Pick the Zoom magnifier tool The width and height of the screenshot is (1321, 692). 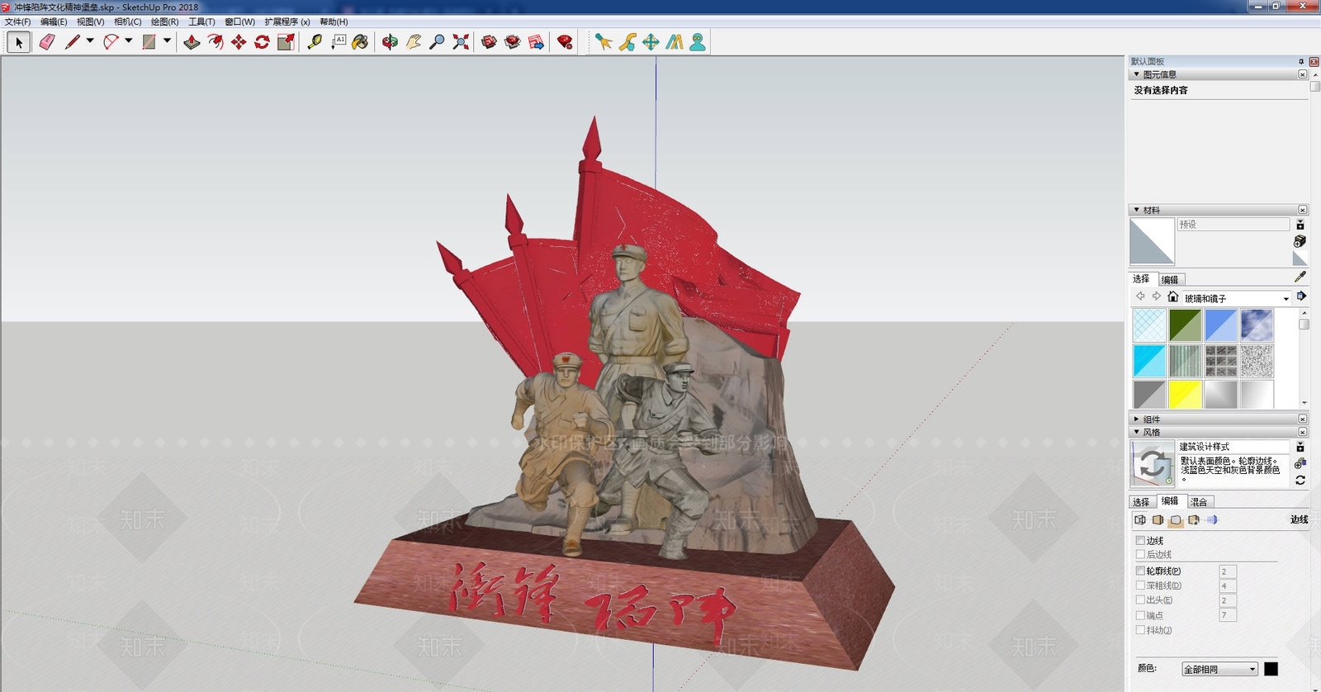(437, 42)
